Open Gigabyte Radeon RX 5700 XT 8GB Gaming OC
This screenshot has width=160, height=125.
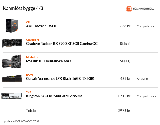coord(62,44)
